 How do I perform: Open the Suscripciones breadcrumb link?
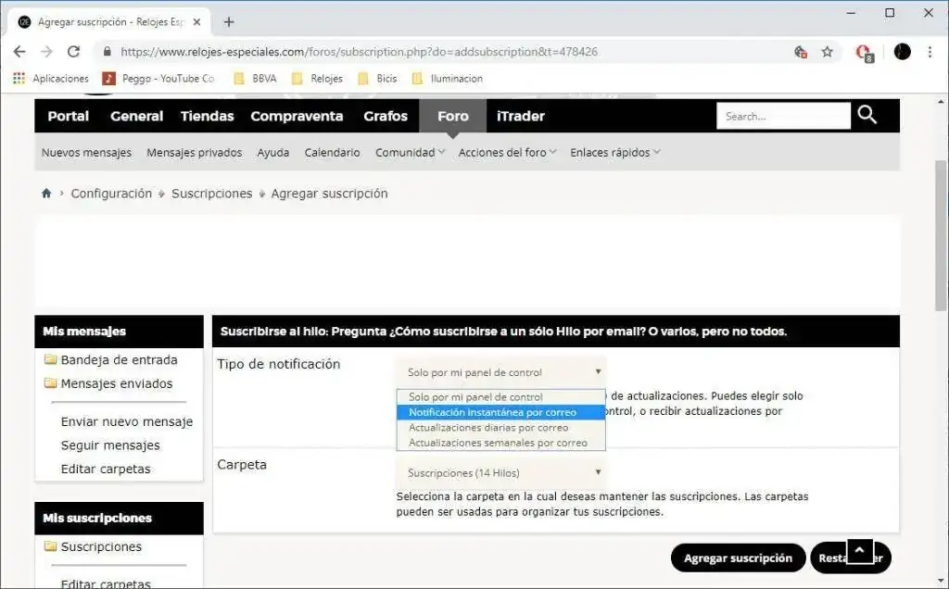tap(212, 193)
